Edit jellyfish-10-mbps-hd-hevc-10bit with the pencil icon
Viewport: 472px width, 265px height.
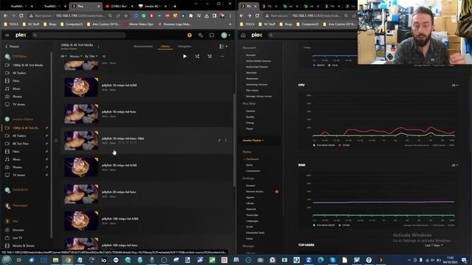pyautogui.click(x=219, y=140)
